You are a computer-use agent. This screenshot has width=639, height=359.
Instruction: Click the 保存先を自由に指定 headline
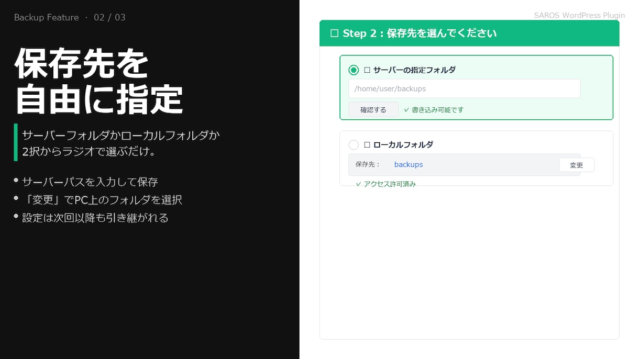click(98, 81)
